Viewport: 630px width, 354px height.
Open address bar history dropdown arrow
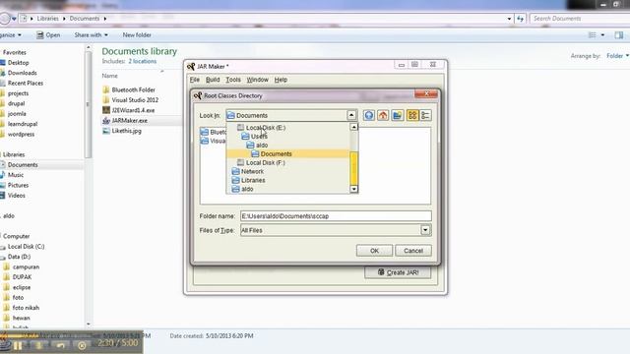[509, 19]
